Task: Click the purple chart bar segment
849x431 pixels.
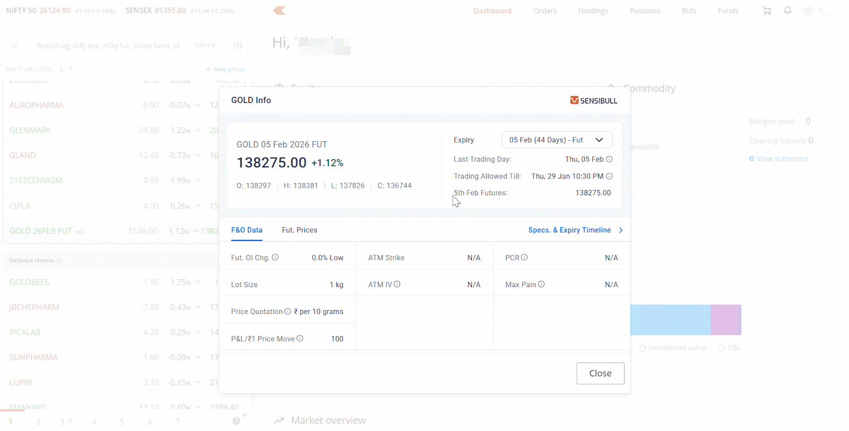Action: tap(725, 320)
